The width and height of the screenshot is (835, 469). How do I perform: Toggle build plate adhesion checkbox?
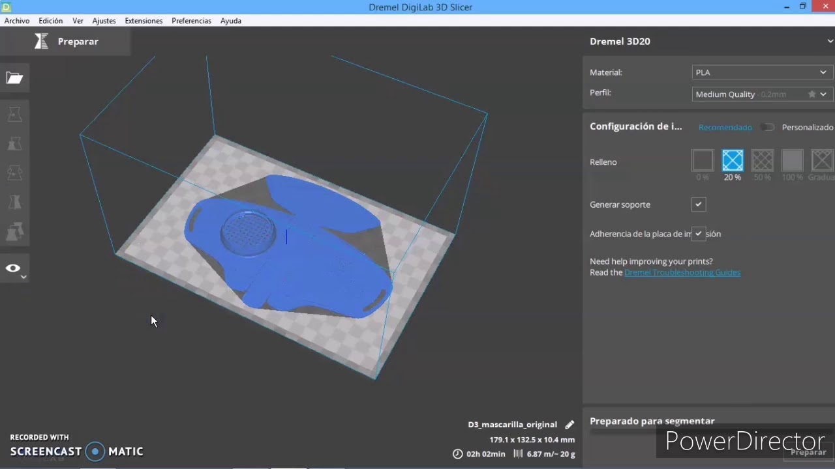[x=699, y=234]
